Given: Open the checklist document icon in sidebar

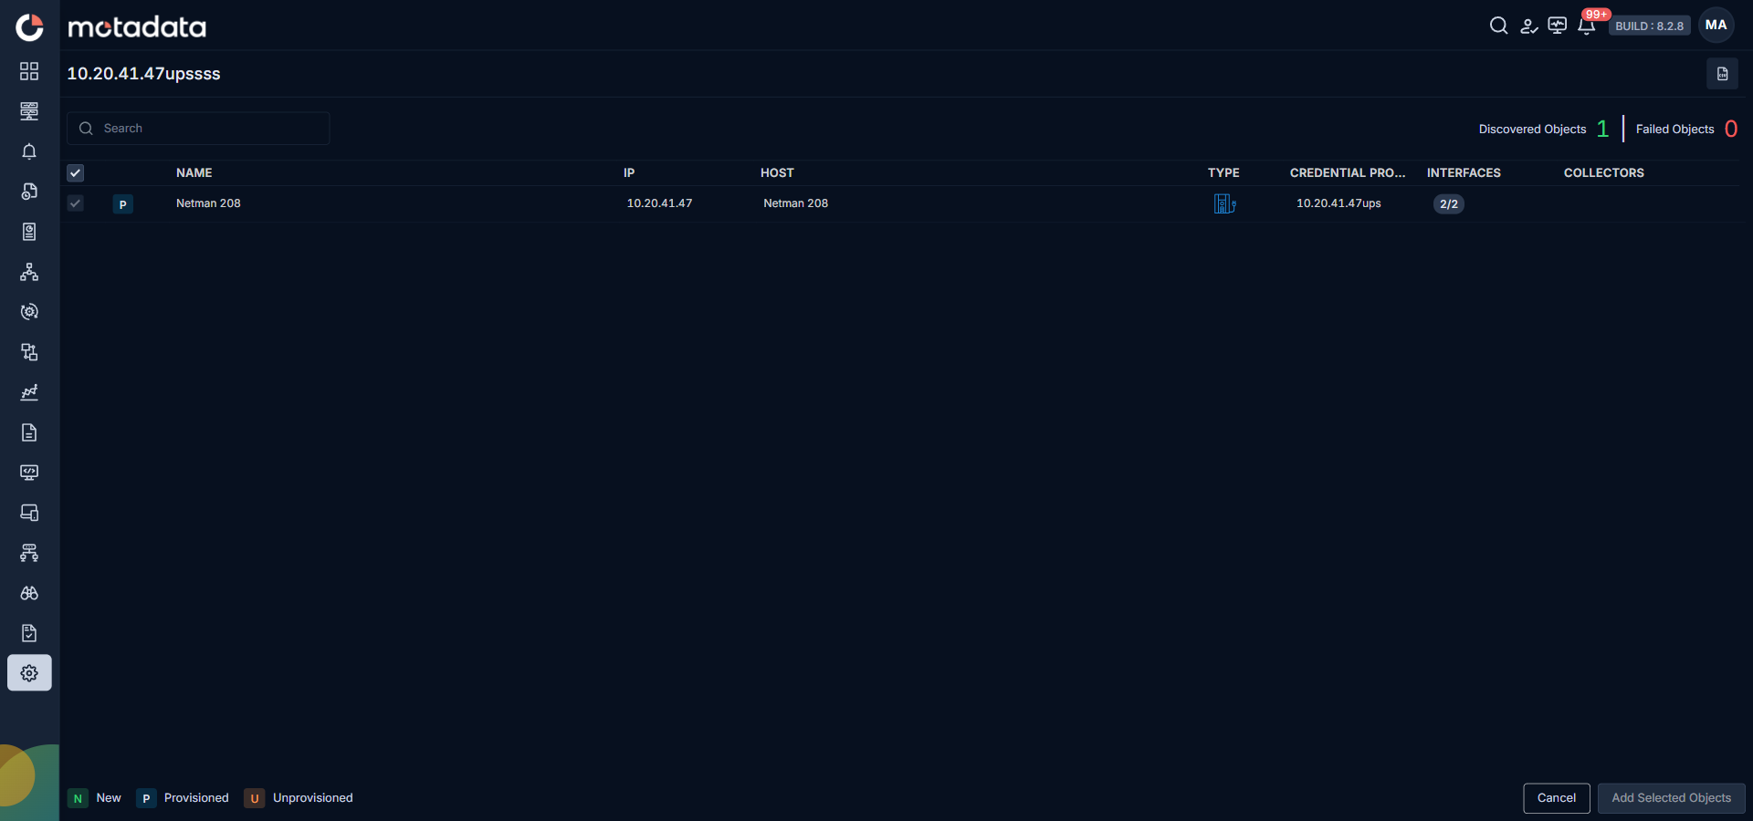Looking at the screenshot, I should pos(29,633).
